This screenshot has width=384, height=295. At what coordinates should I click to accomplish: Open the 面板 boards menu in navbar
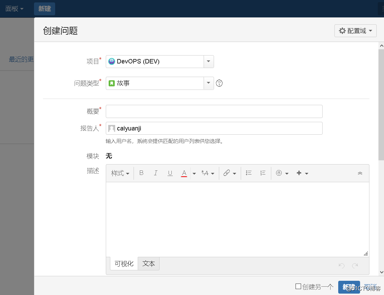point(14,9)
